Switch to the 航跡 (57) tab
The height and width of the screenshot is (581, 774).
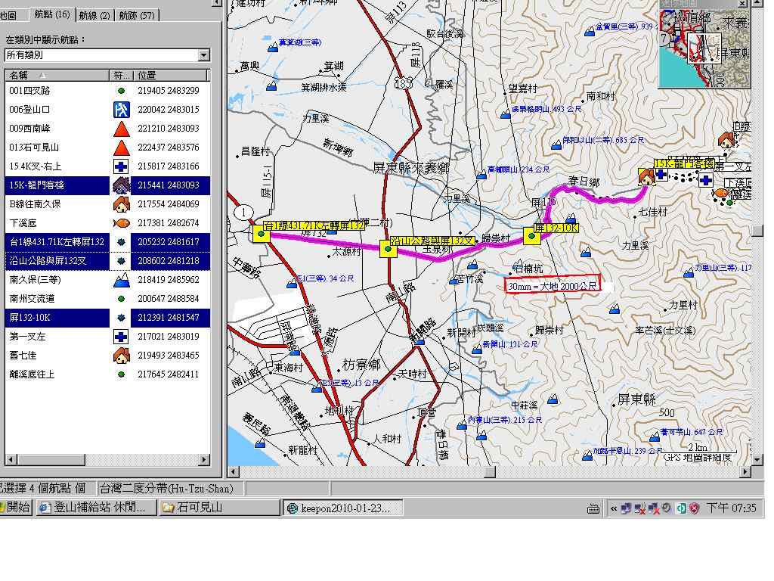[137, 15]
